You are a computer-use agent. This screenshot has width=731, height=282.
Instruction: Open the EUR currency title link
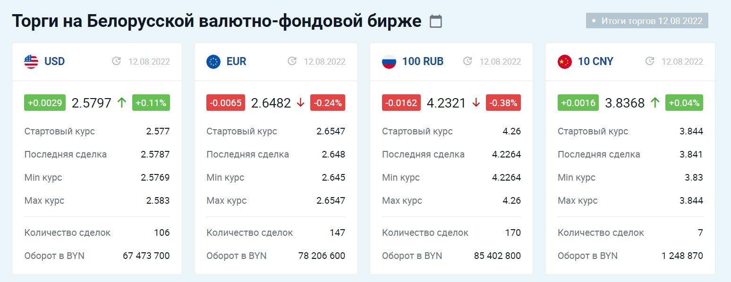pyautogui.click(x=236, y=62)
